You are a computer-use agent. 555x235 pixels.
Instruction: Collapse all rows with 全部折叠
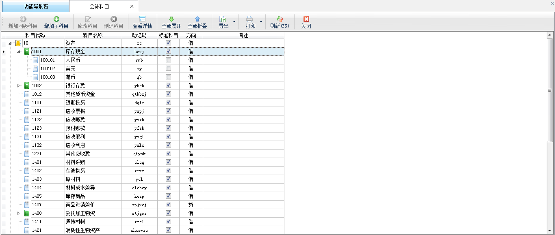[197, 19]
